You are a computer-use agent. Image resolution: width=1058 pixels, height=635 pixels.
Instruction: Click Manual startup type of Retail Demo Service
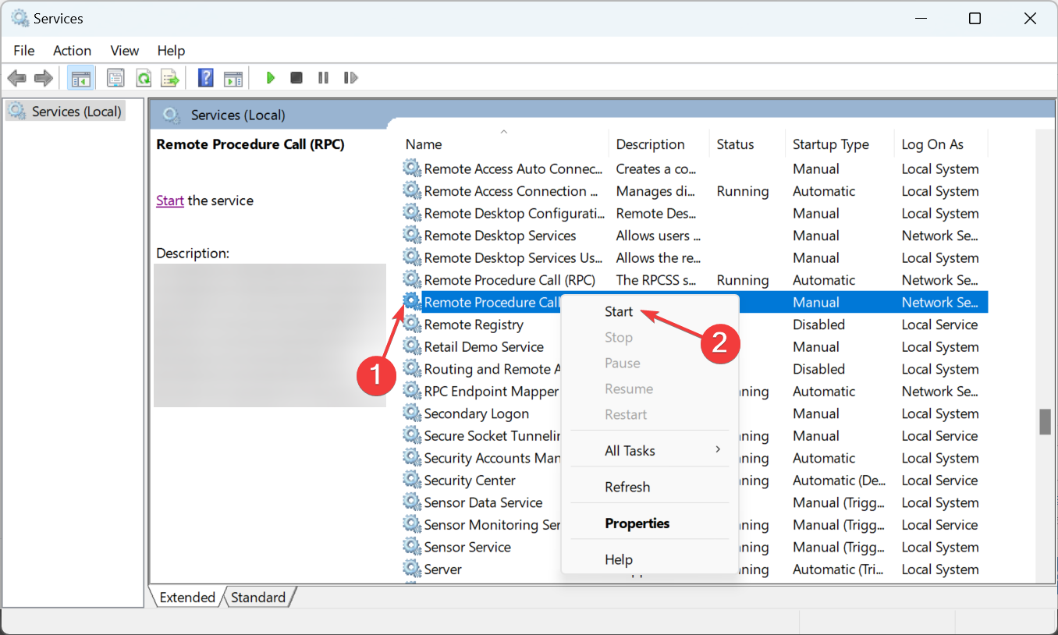816,346
